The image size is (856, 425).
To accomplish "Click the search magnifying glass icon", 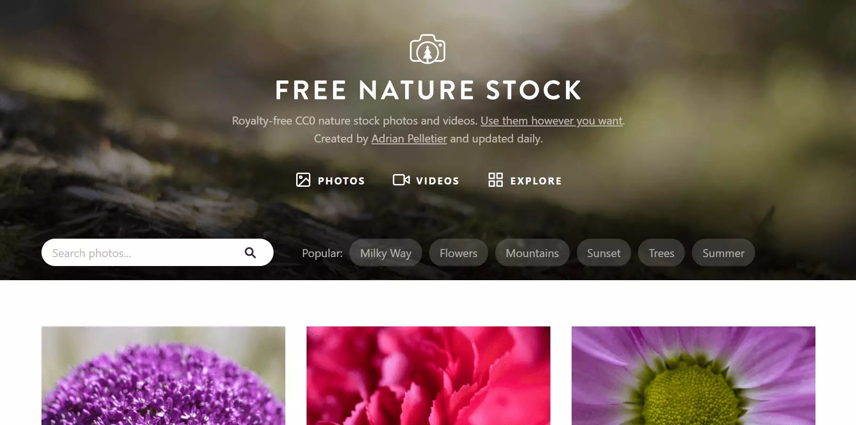I will 250,253.
